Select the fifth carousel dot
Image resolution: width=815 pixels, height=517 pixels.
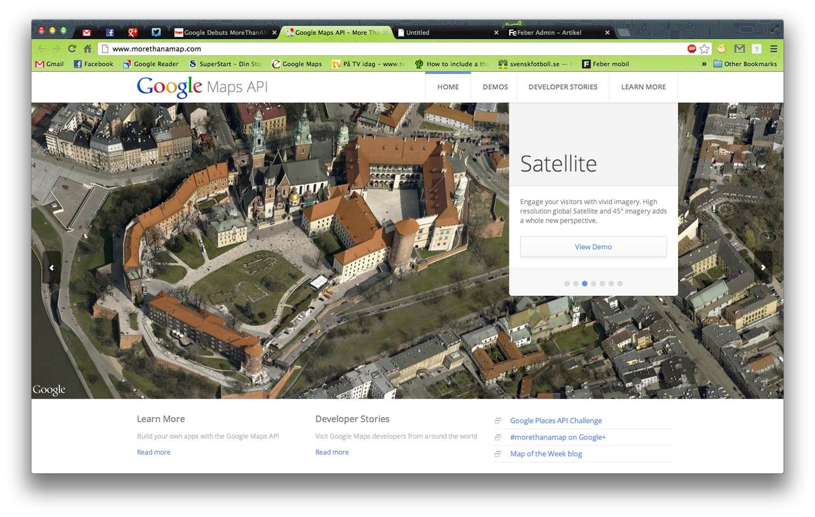pyautogui.click(x=602, y=284)
